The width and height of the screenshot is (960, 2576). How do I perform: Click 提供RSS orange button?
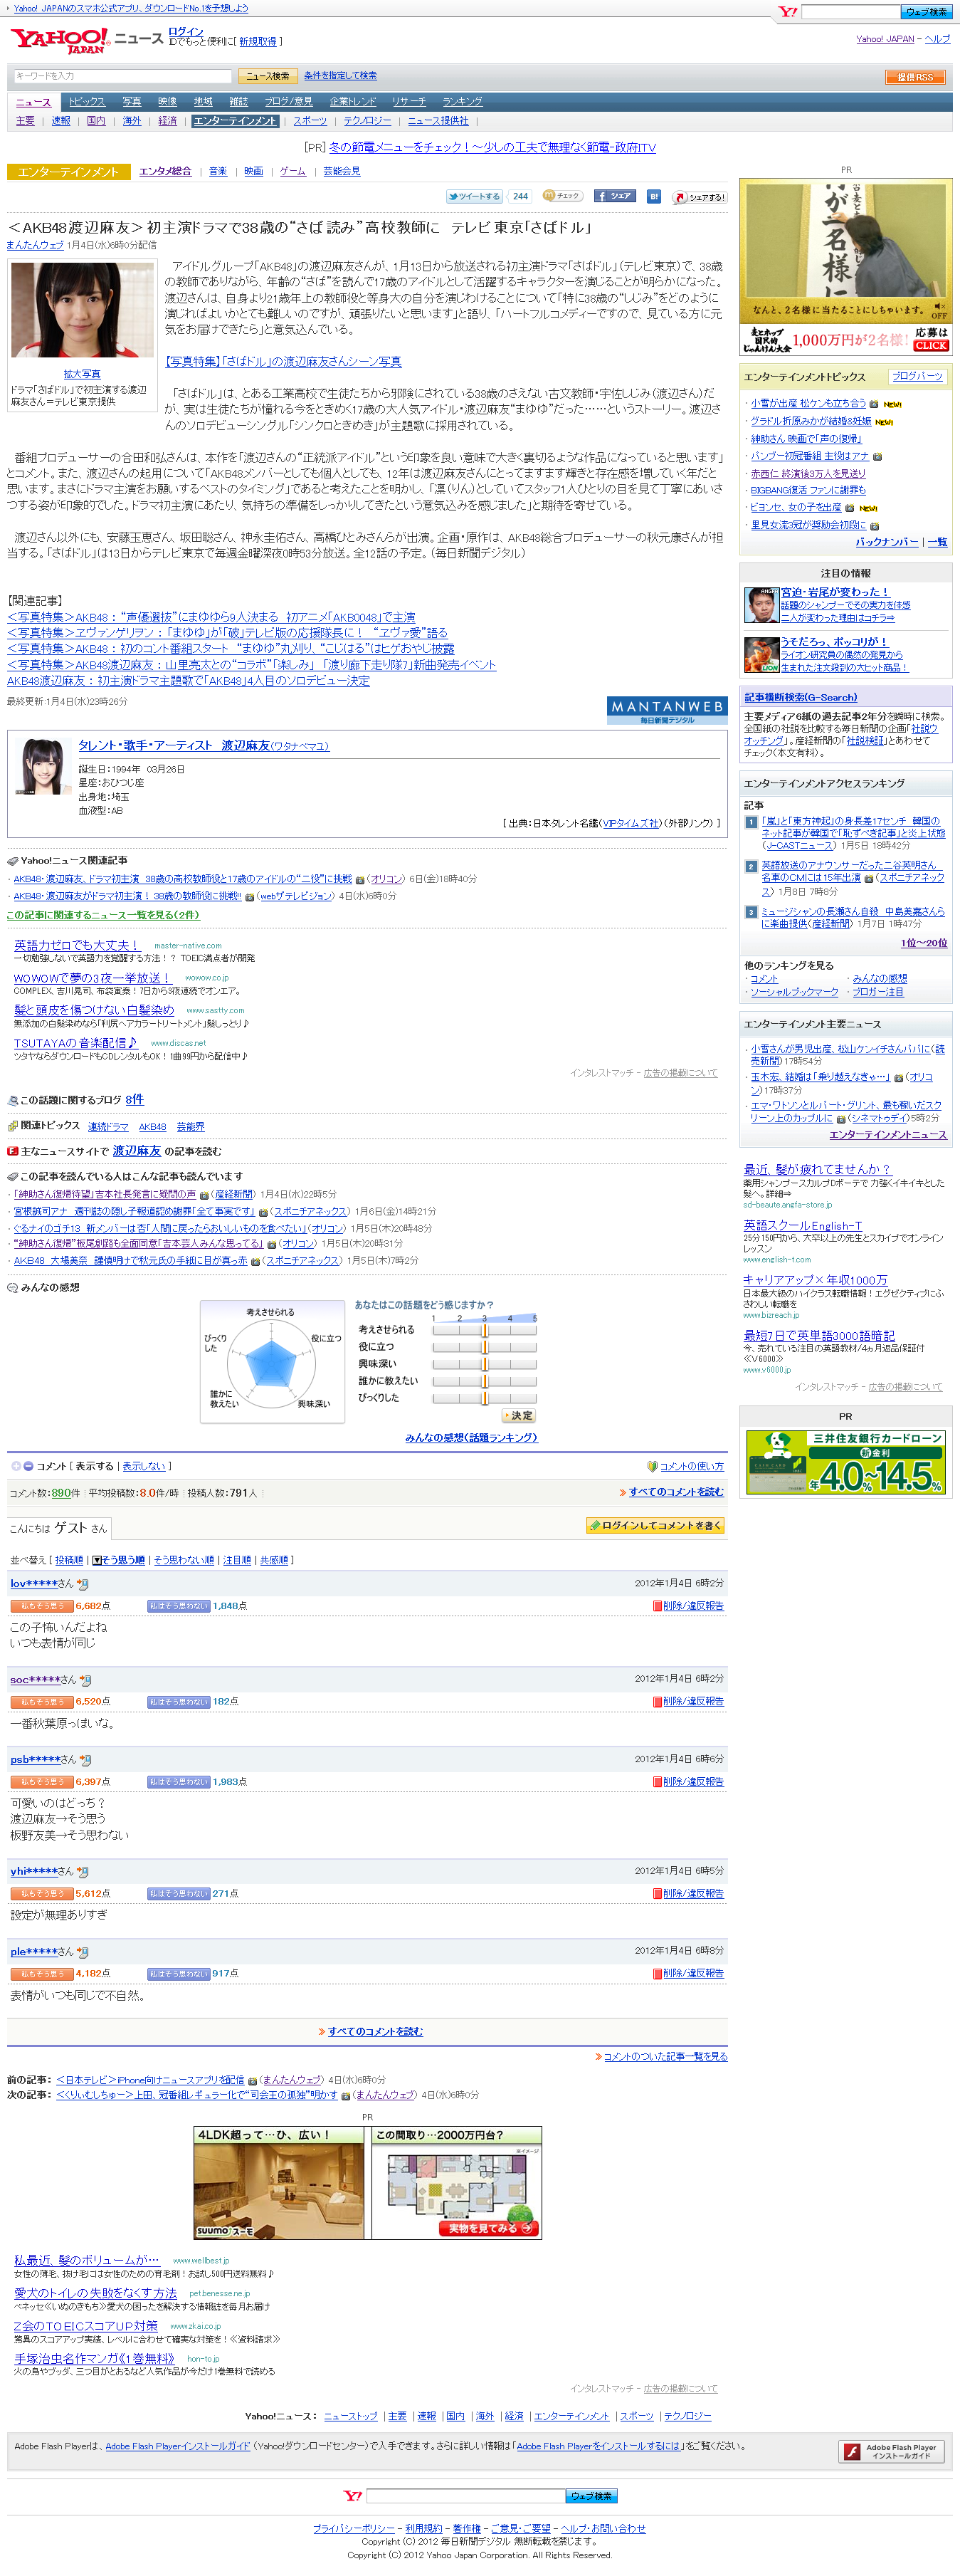point(914,77)
